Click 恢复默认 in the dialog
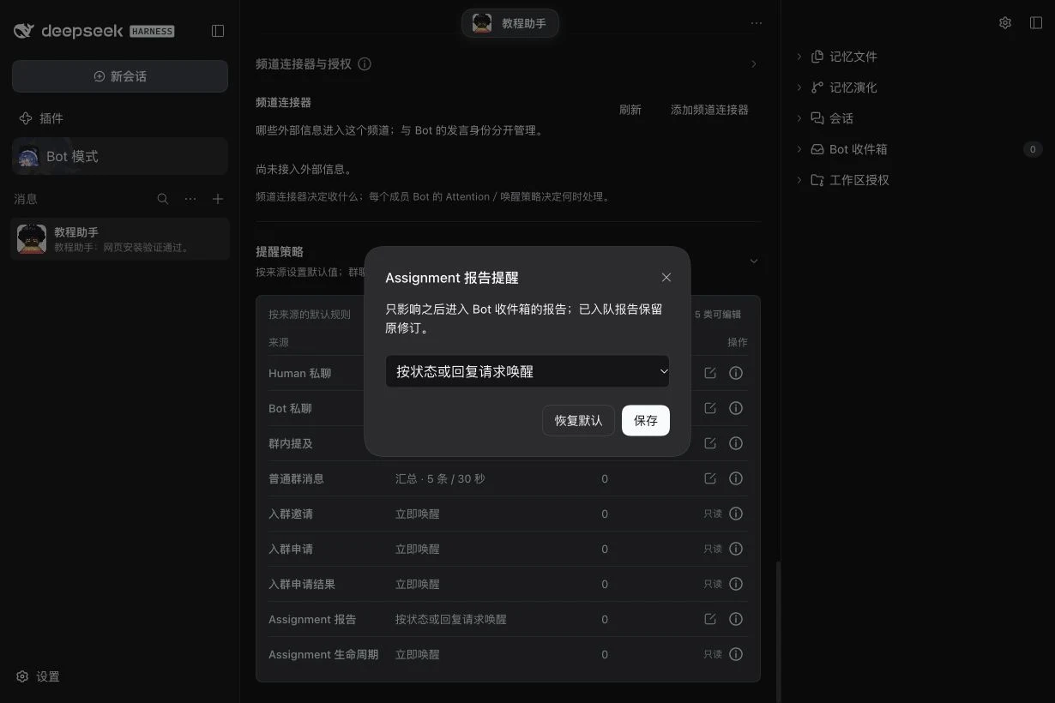This screenshot has width=1055, height=703. [x=579, y=420]
